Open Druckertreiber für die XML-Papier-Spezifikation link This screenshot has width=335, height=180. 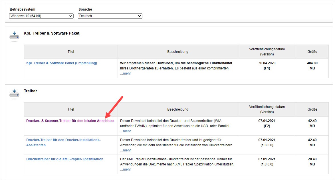[65, 159]
